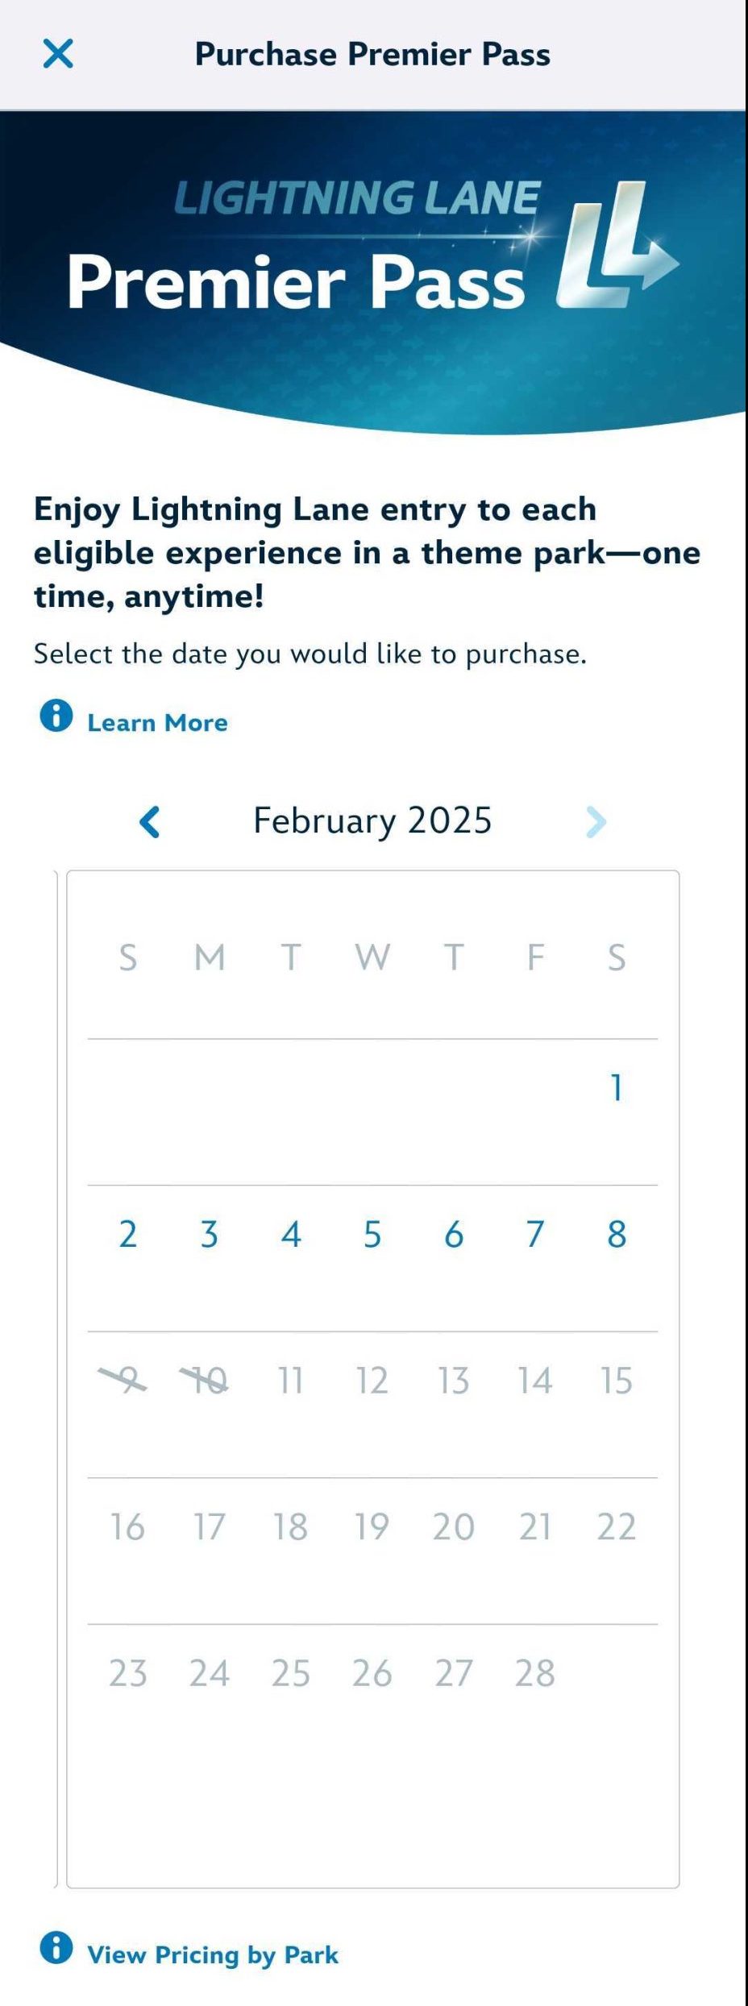Click the Learn More info icon

(56, 716)
